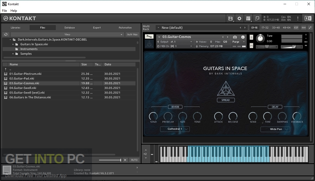Click previous multi arrow in Multi Rack

point(240,28)
